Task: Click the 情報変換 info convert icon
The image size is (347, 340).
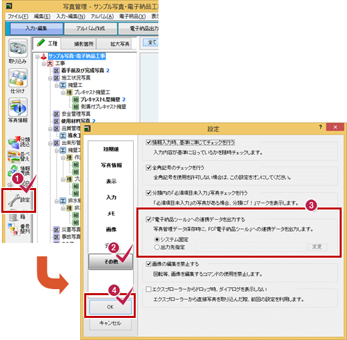Action: pyautogui.click(x=19, y=171)
